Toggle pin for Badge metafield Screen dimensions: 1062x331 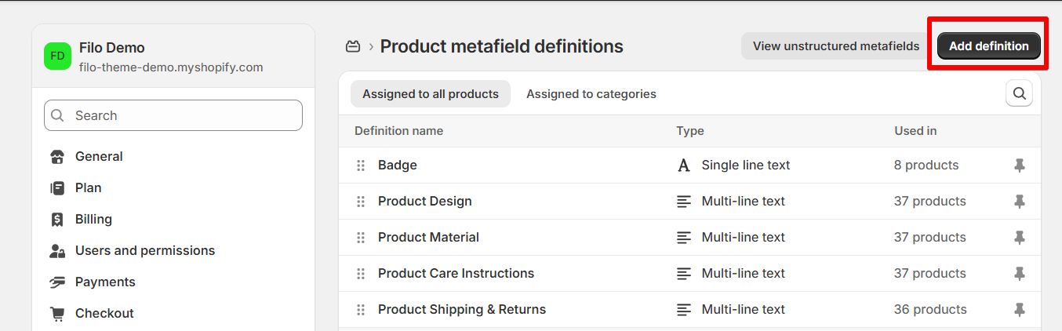1019,165
